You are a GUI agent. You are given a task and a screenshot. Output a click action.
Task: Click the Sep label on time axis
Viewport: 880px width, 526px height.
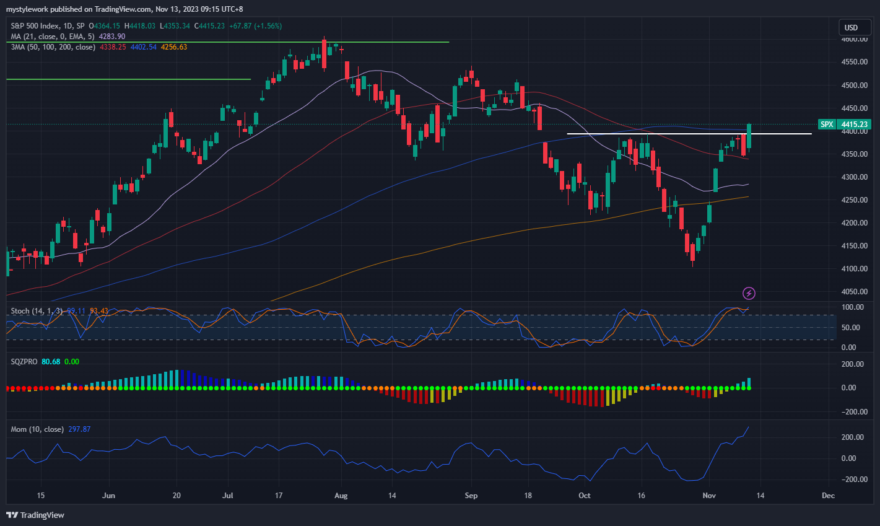[471, 496]
